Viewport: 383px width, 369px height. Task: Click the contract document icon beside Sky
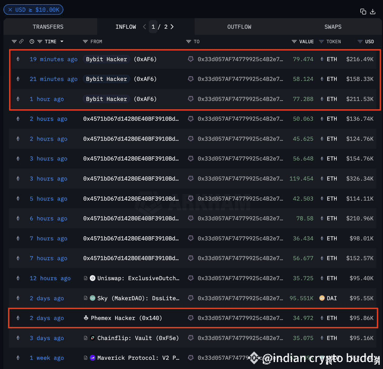[85, 298]
